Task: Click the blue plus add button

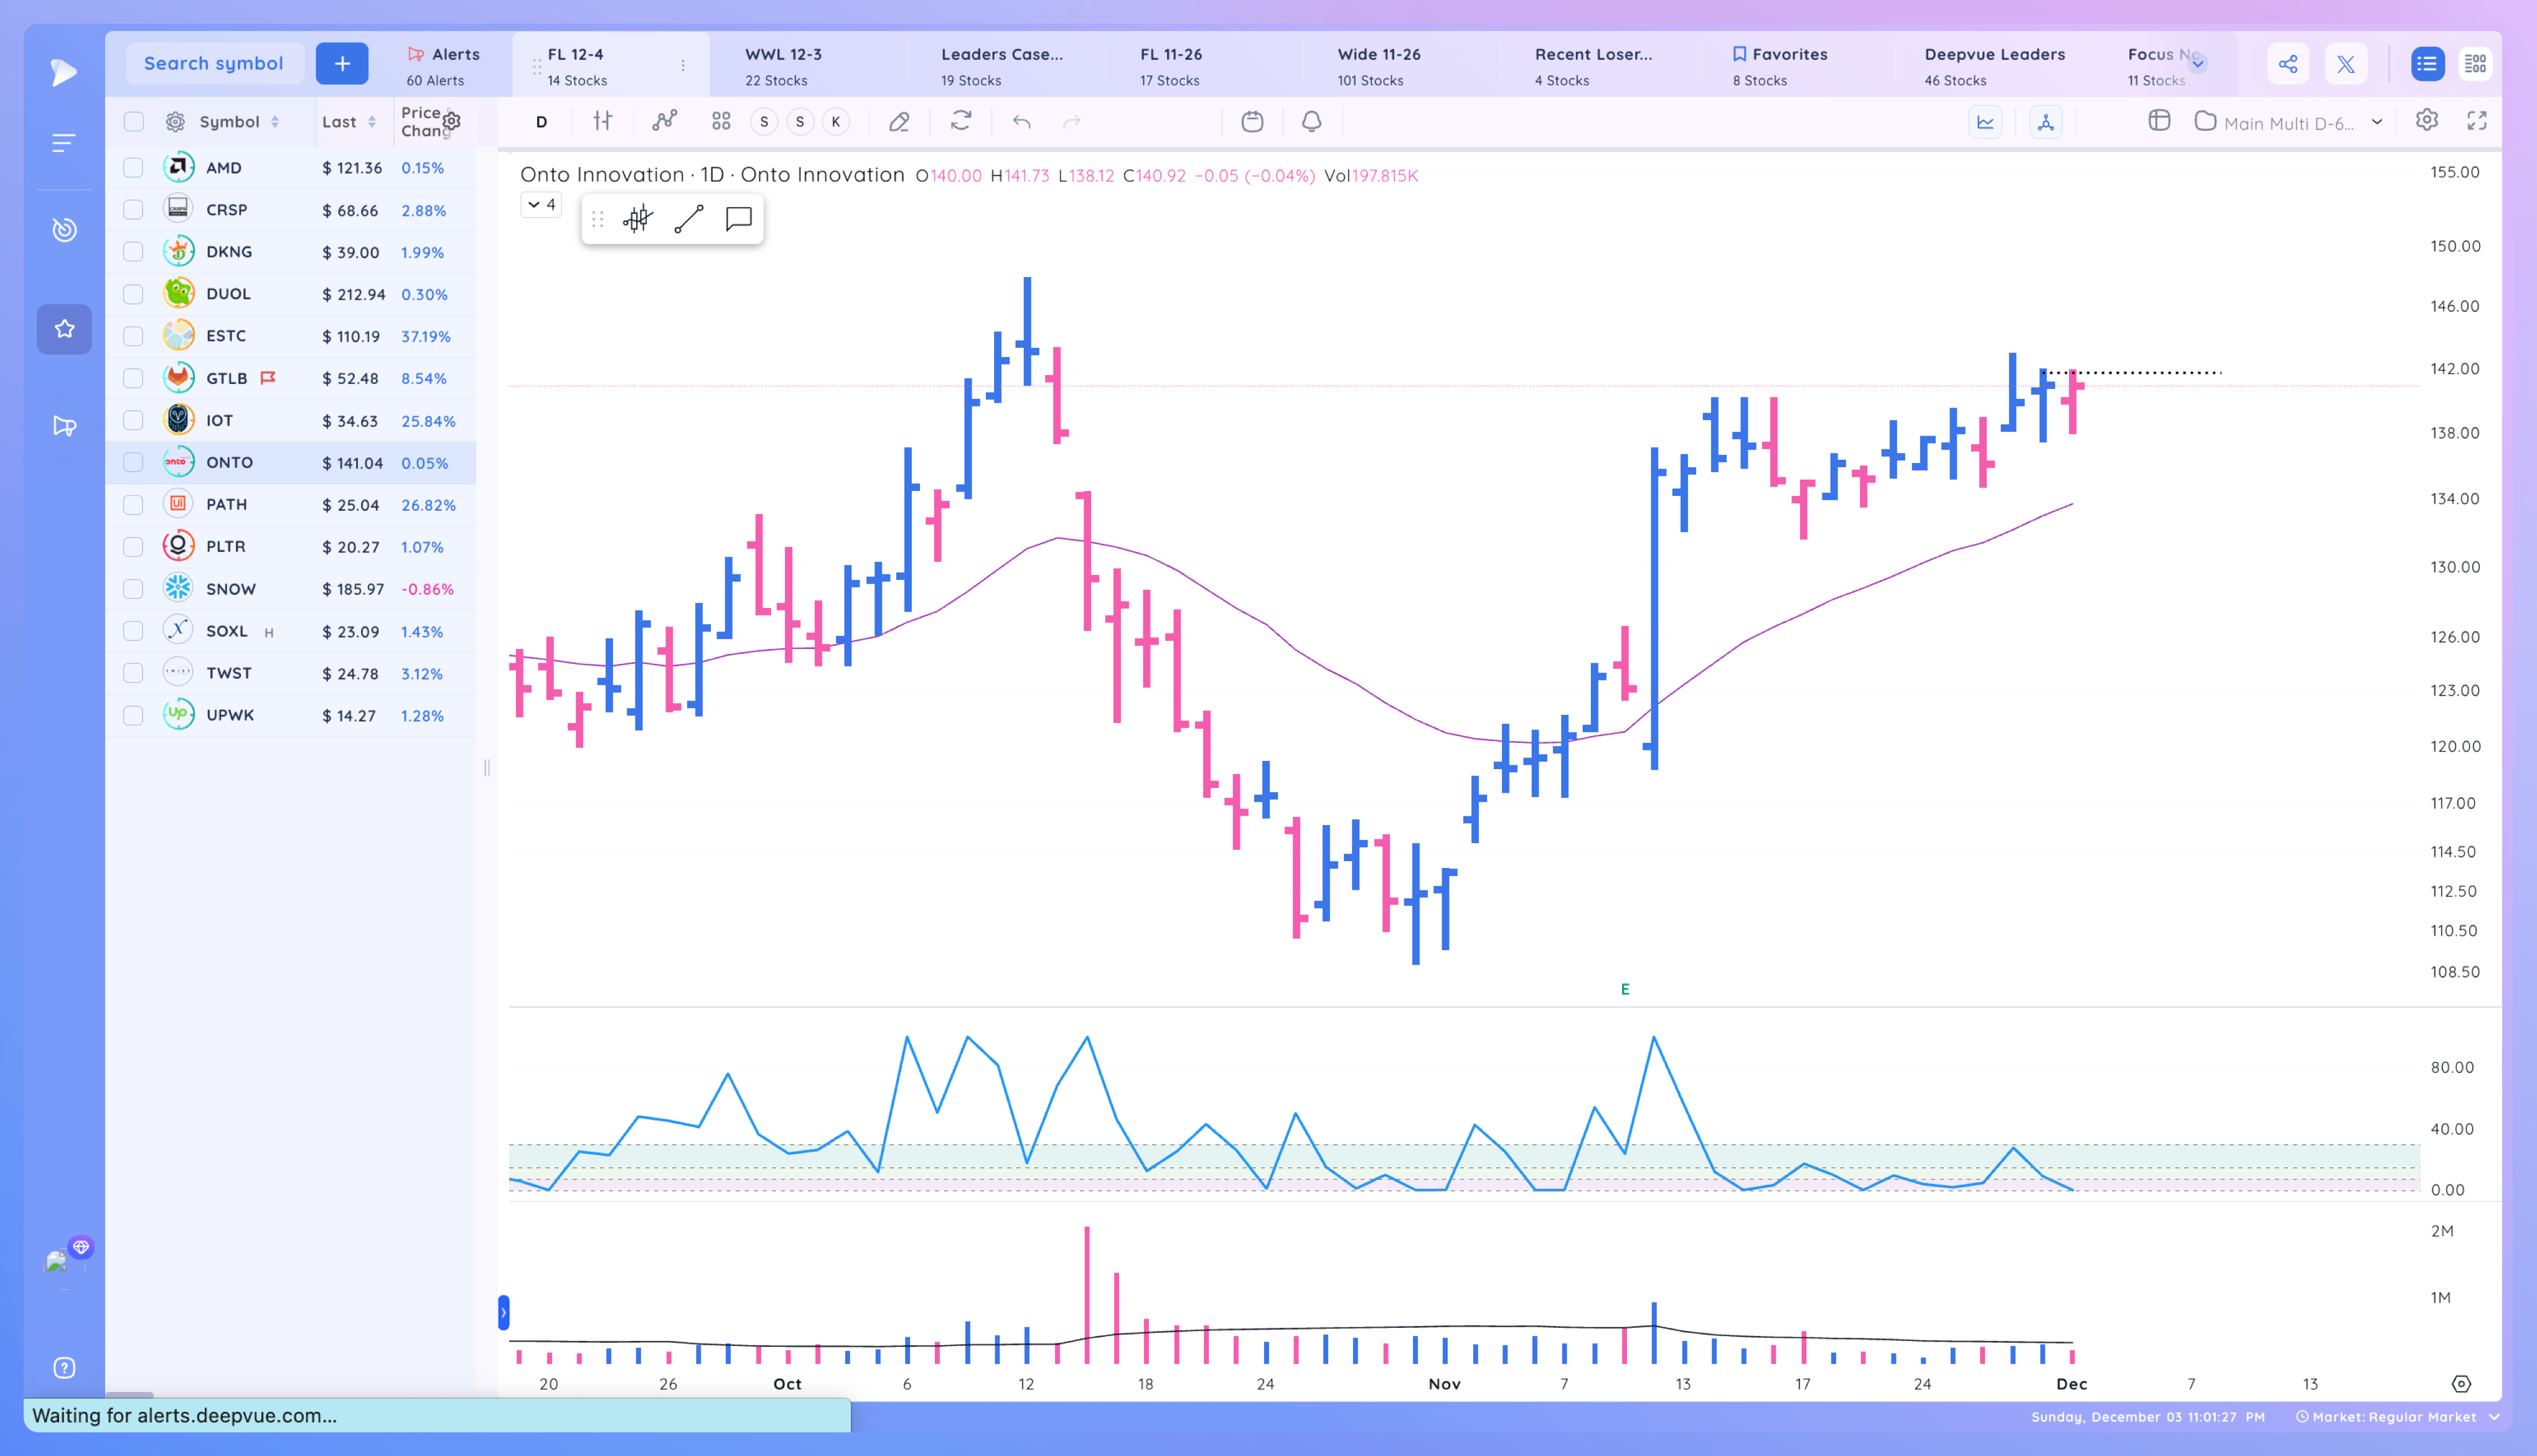Action: click(342, 64)
